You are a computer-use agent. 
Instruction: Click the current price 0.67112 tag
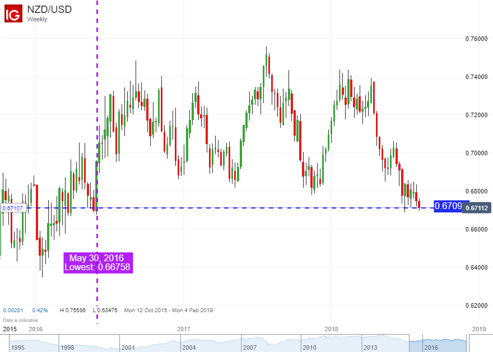pyautogui.click(x=476, y=208)
